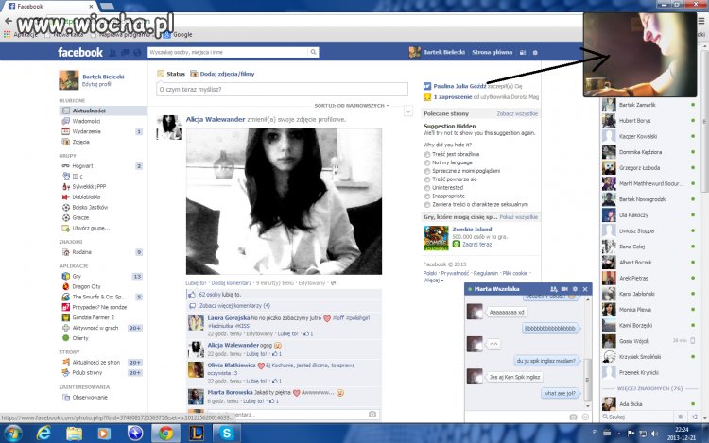Viewport: 709px width, 443px height.
Task: Click the Facebook logo in header
Action: click(x=80, y=52)
